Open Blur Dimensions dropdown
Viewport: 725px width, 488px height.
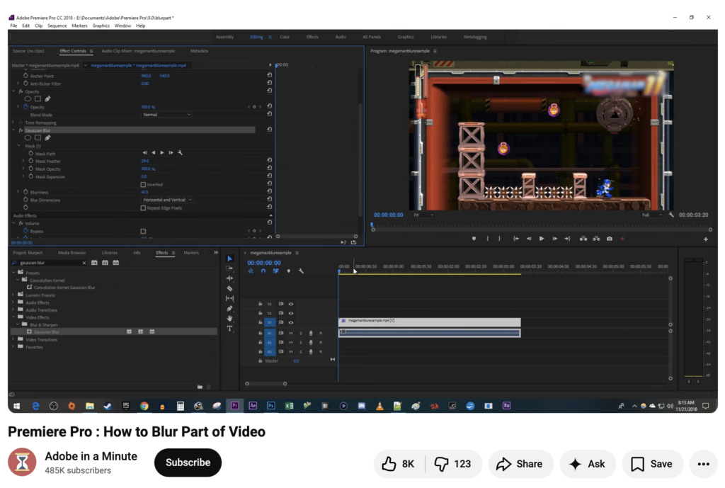(x=167, y=200)
